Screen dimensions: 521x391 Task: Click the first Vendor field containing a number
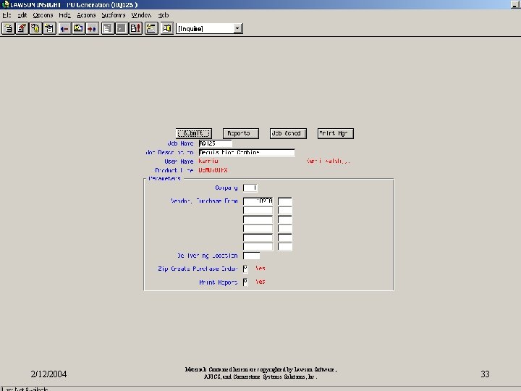(258, 201)
